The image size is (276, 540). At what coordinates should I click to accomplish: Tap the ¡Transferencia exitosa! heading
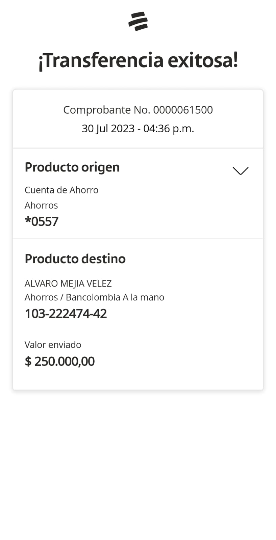coord(138,60)
